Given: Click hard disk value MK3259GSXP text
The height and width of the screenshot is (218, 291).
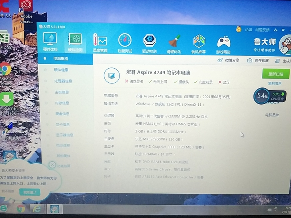Looking at the screenshot, I should [159, 139].
